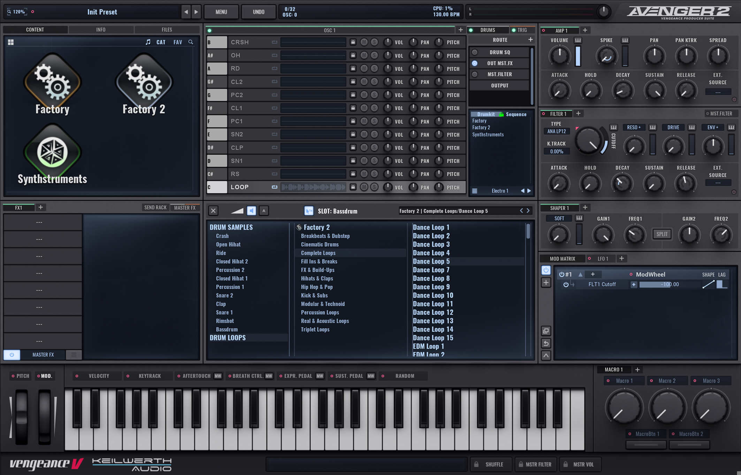The height and width of the screenshot is (475, 741).
Task: Open the shaper SOFT type dropdown
Action: (x=559, y=219)
